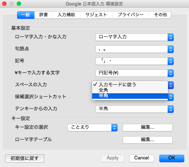Image resolution: width=189 pixels, height=167 pixels.
Task: Switch to the 一般 tab
Action: click(26, 15)
